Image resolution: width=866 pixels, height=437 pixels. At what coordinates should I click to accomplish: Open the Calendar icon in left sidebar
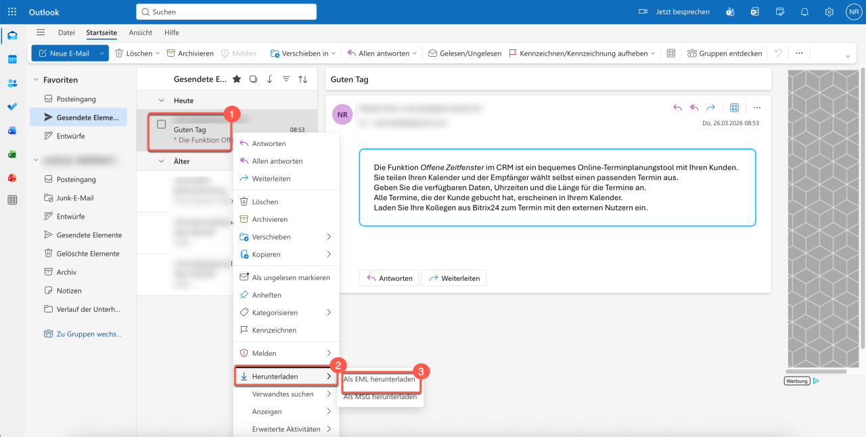(x=12, y=60)
